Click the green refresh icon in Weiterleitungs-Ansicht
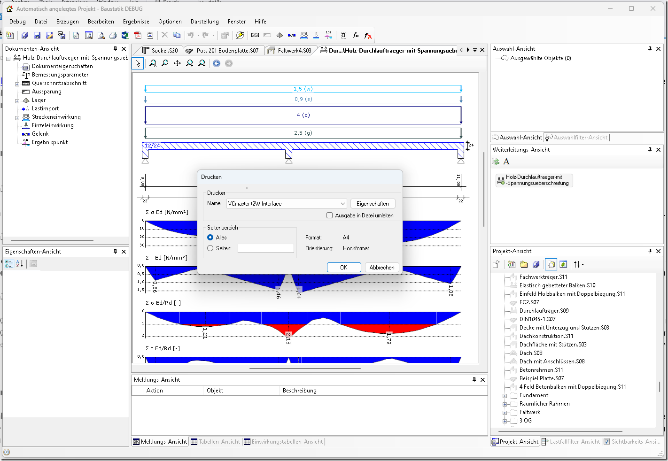Screen dimensions: 668x461 496,161
